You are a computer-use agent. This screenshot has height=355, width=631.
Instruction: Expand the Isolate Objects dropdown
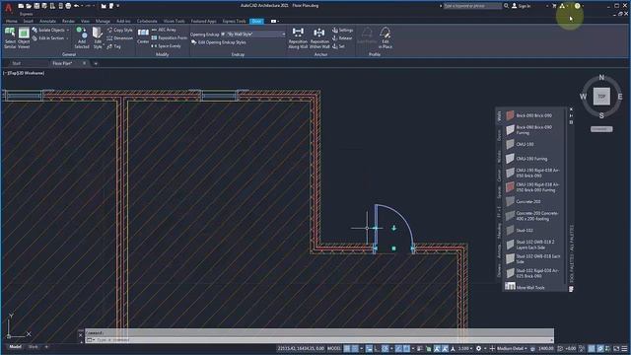click(x=68, y=31)
